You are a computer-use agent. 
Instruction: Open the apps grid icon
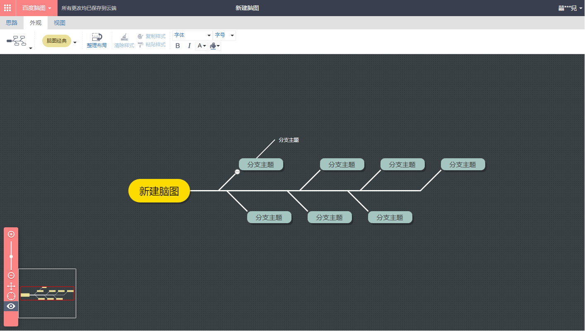tap(7, 8)
